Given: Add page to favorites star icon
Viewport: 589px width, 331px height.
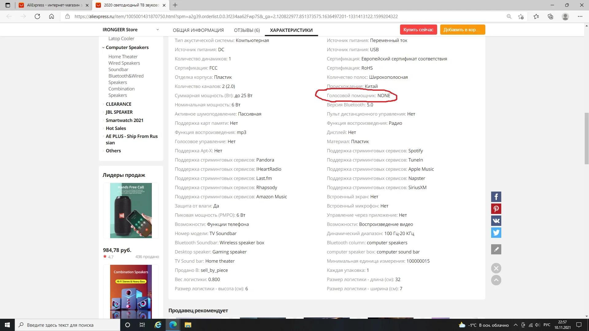Looking at the screenshot, I should (521, 17).
